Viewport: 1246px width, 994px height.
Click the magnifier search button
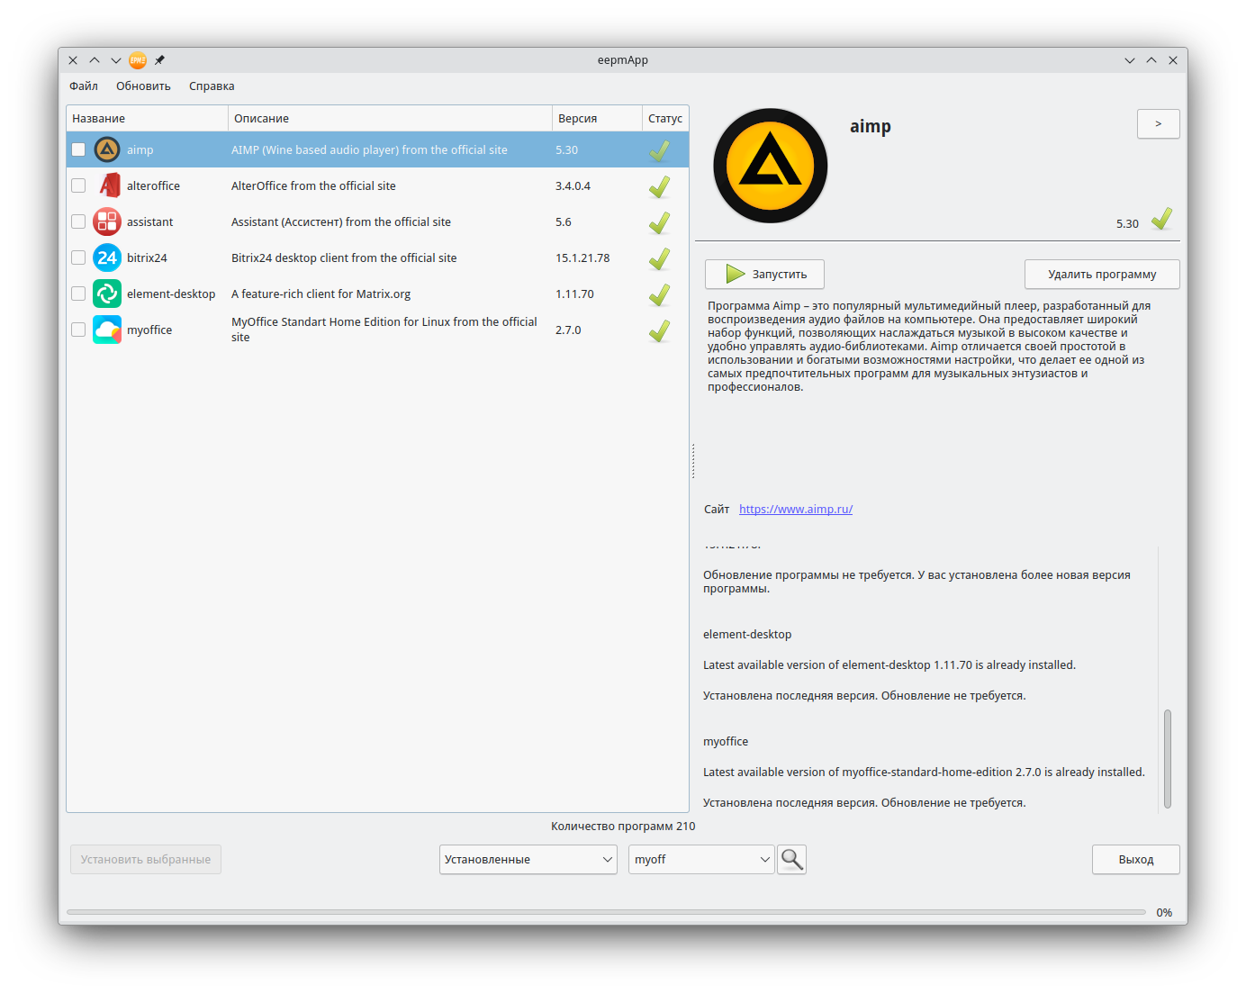coord(791,859)
